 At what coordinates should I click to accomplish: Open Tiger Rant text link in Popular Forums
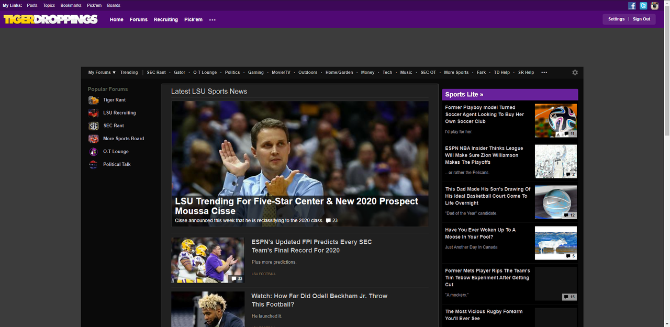coord(114,100)
